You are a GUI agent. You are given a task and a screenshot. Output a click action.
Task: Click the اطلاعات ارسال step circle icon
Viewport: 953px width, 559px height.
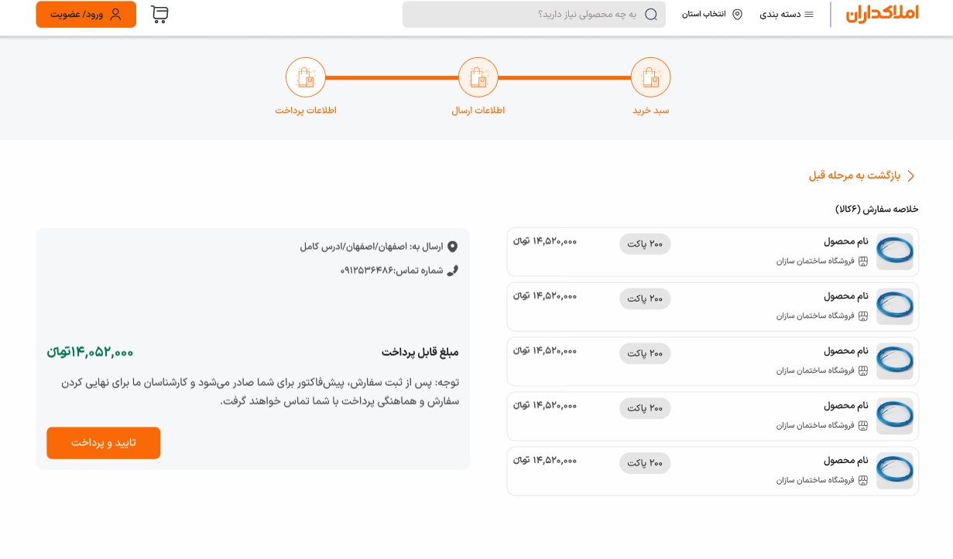tap(478, 77)
